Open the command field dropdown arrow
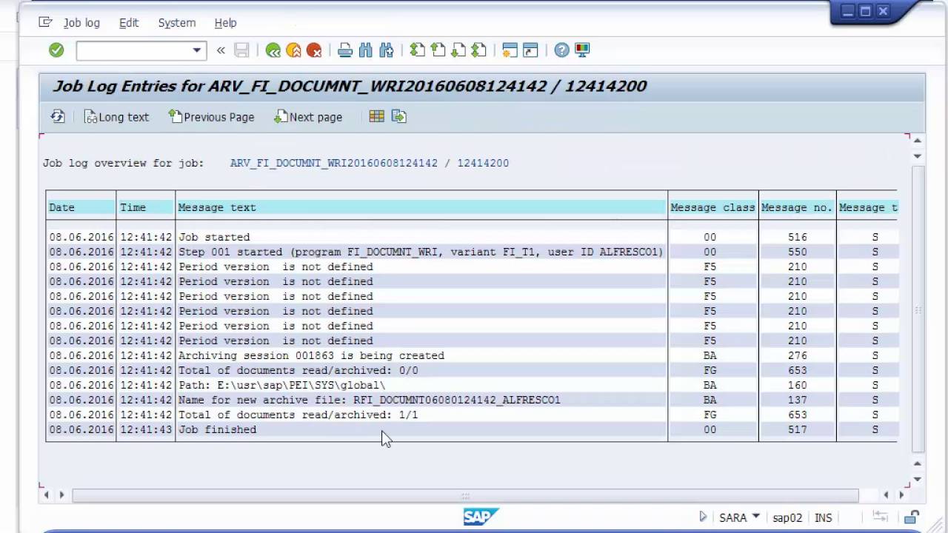 click(x=196, y=50)
